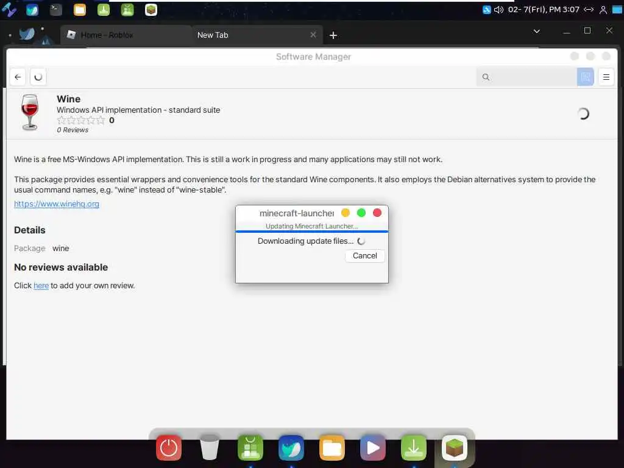Click the green button in minecraft-launcher dialog
This screenshot has width=624, height=468.
[x=361, y=213]
